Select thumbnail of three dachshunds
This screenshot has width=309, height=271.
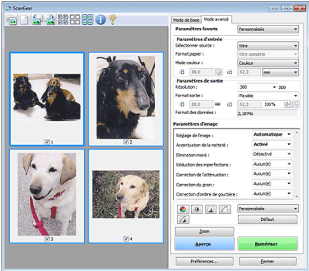(x=47, y=99)
